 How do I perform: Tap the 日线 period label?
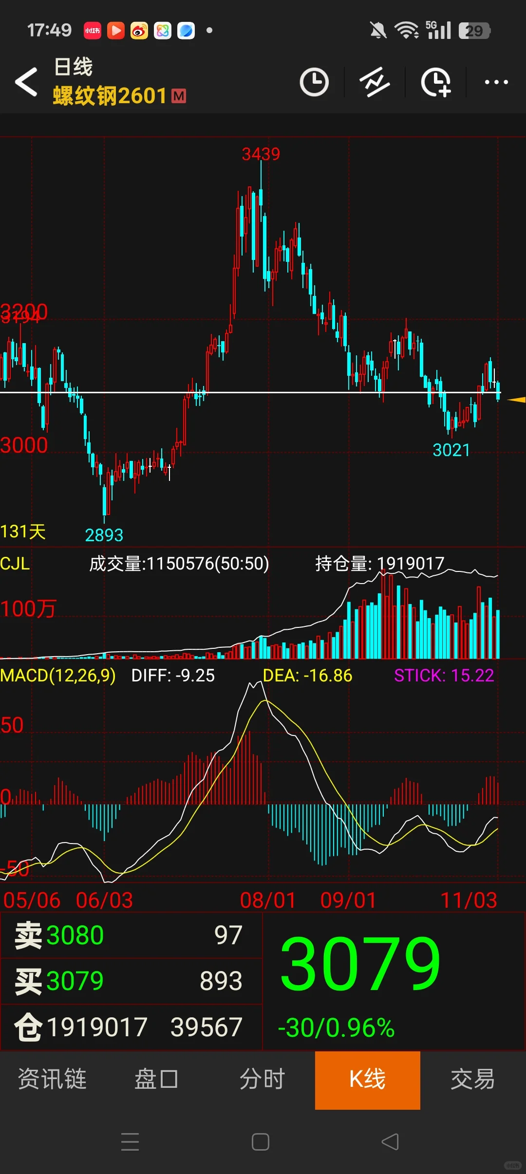coord(73,67)
